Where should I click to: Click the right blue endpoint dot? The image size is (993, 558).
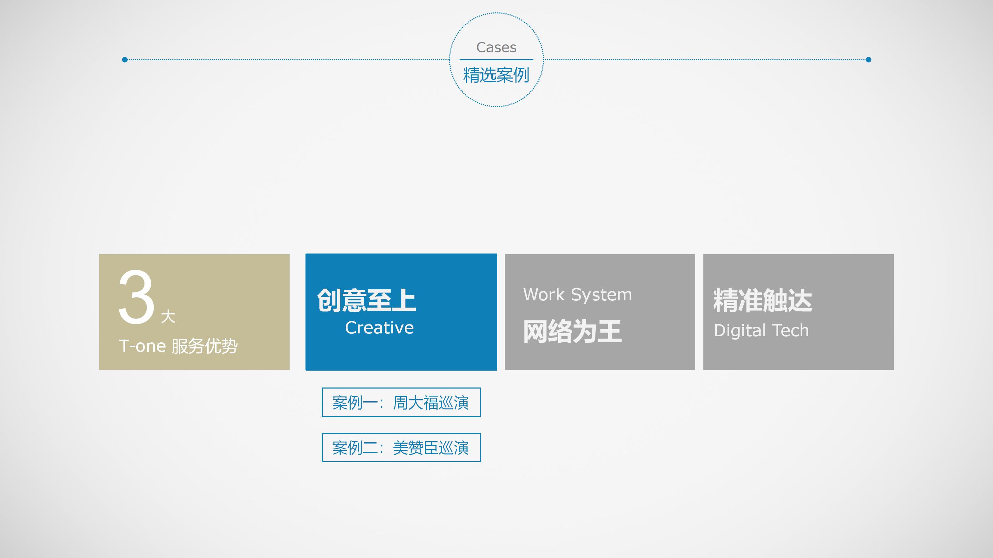point(868,60)
